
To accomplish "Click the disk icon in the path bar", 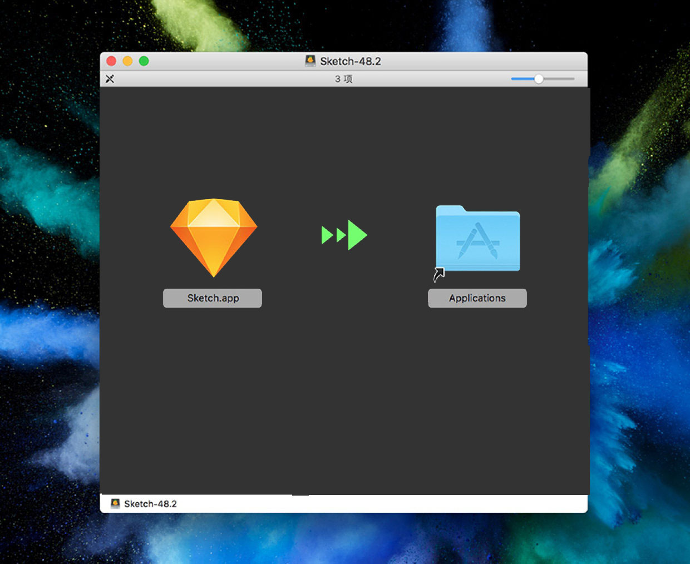I will point(115,504).
